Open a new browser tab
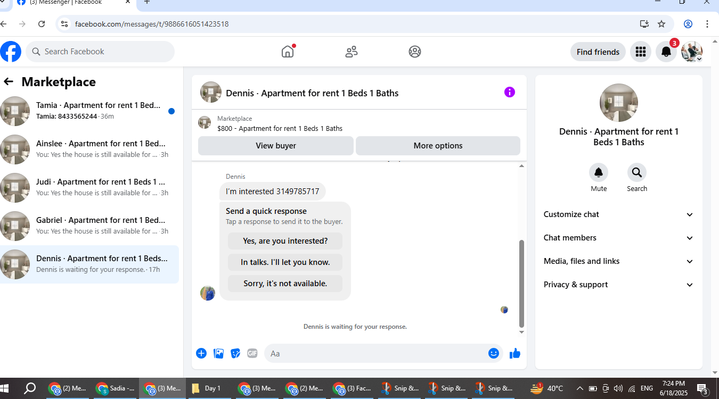Viewport: 719px width, 399px height. pyautogui.click(x=147, y=2)
